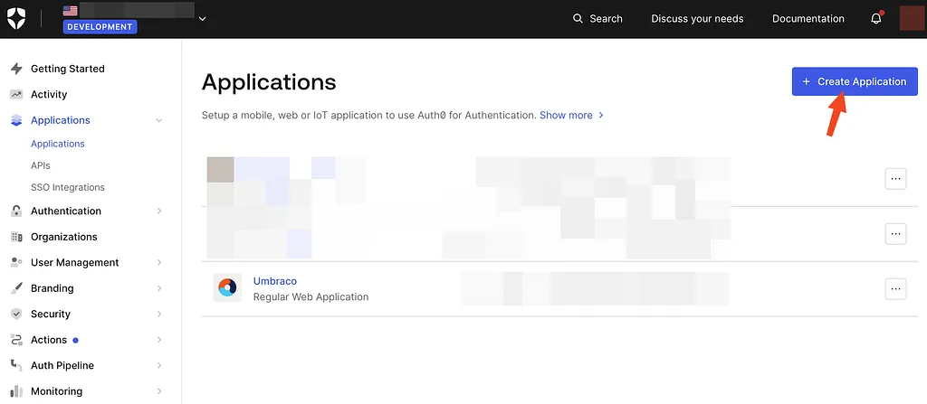
Task: Go to Activity section
Action: click(x=49, y=95)
